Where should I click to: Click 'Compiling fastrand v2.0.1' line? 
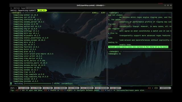pyautogui.click(x=26, y=47)
